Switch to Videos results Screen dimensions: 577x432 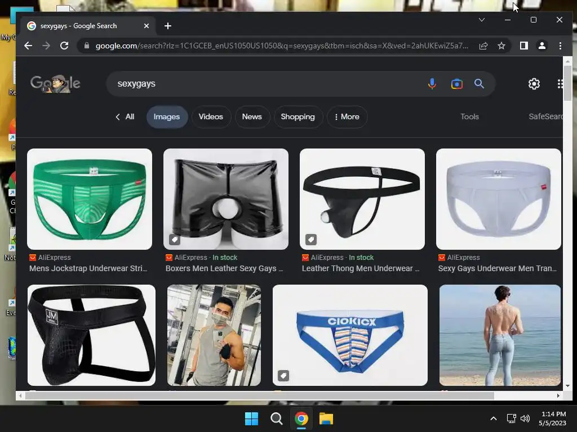(x=211, y=117)
